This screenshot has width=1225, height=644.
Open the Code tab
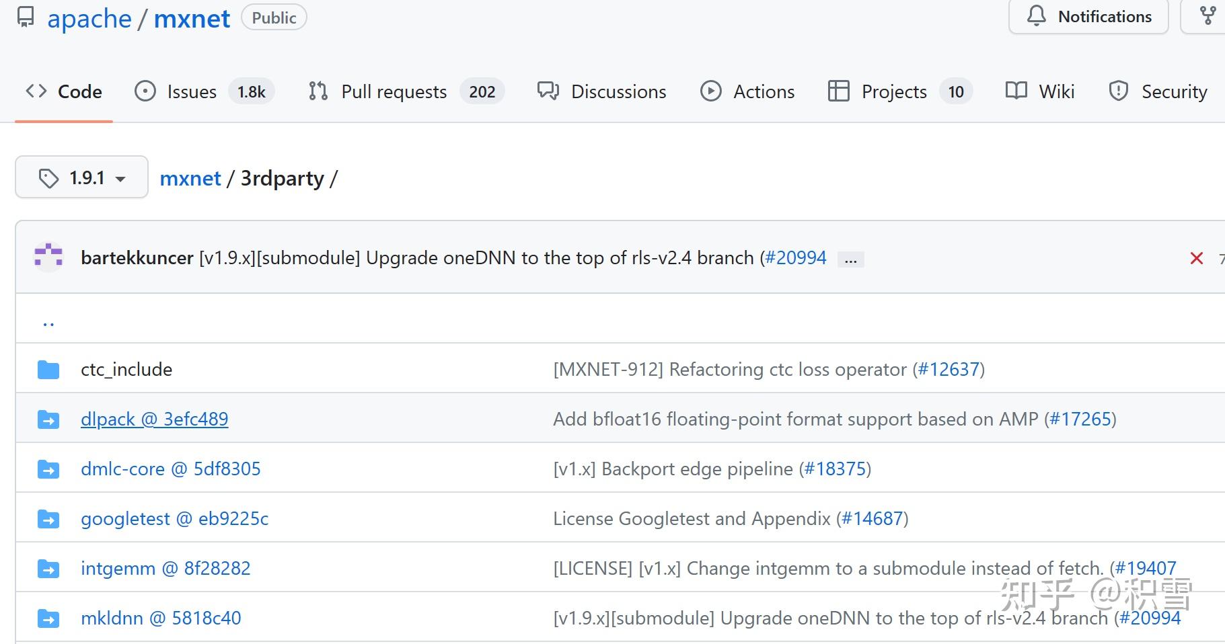pos(64,91)
